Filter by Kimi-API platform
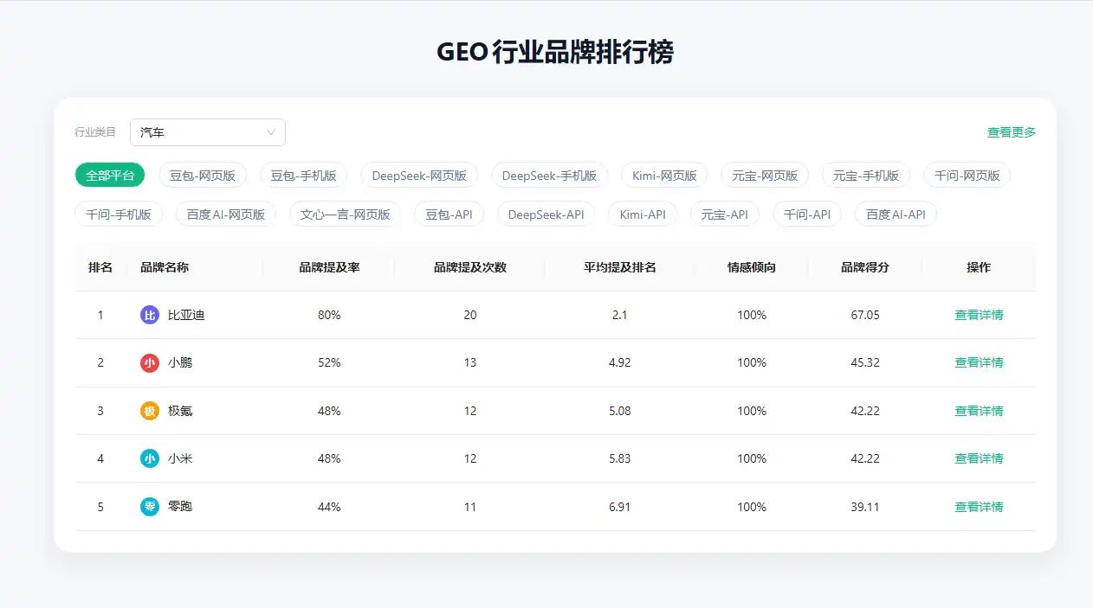Image resolution: width=1093 pixels, height=608 pixels. (x=643, y=214)
